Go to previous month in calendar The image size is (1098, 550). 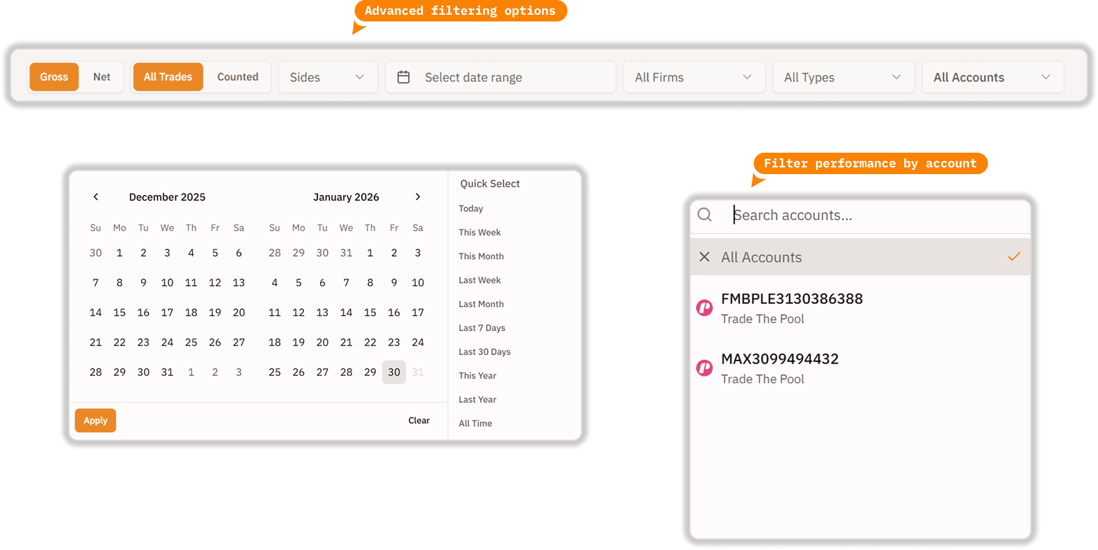coord(96,197)
